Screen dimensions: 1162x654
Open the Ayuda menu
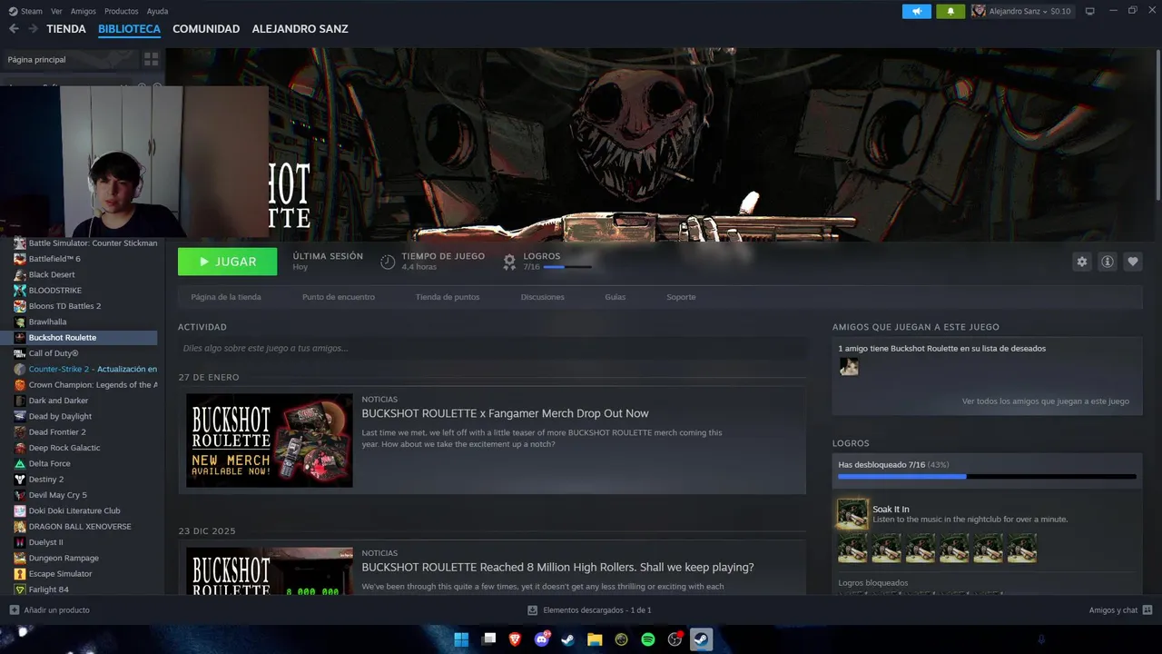point(157,11)
